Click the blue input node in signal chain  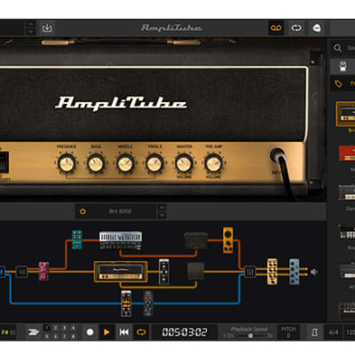coord(2,272)
